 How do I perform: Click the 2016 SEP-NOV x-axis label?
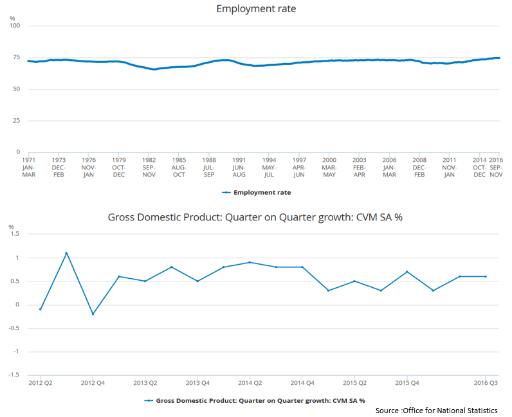pyautogui.click(x=495, y=166)
